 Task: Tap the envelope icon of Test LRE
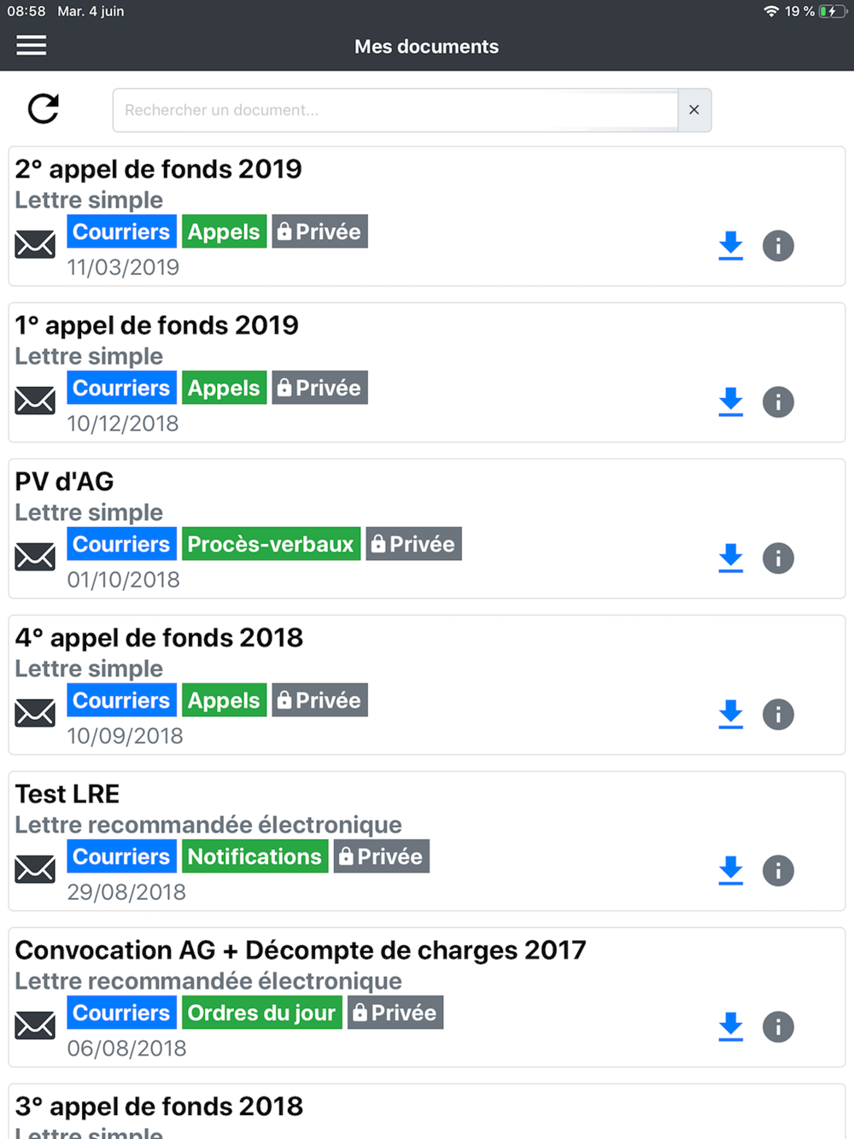pos(35,869)
